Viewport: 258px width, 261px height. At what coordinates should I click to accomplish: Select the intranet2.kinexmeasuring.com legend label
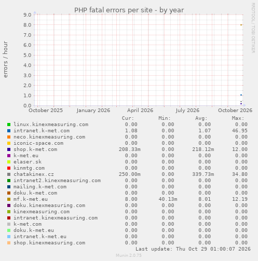[57, 181]
